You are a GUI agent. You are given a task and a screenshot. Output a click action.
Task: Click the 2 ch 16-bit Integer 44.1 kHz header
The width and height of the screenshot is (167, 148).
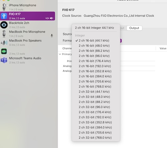click(95, 28)
